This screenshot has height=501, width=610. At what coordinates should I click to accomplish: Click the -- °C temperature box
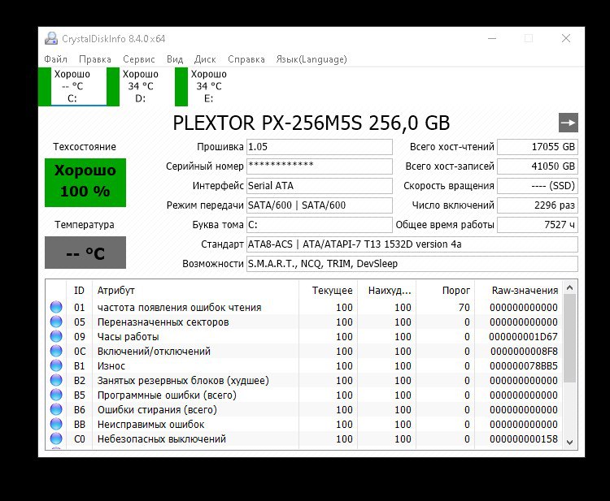point(85,253)
